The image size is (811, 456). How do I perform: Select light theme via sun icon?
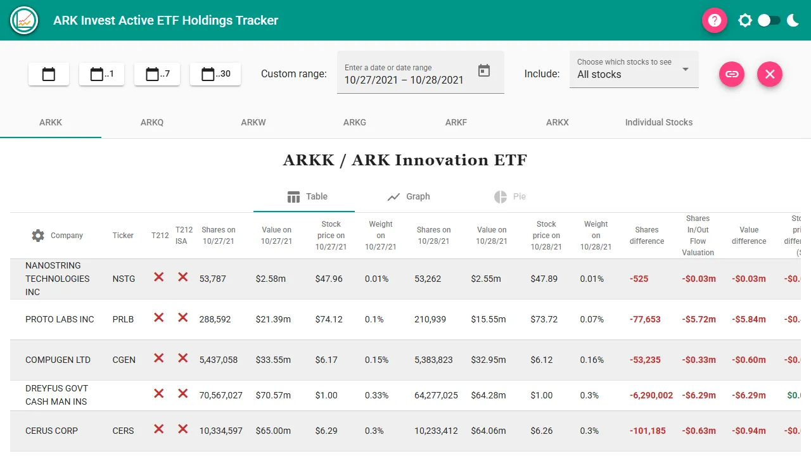tap(745, 20)
